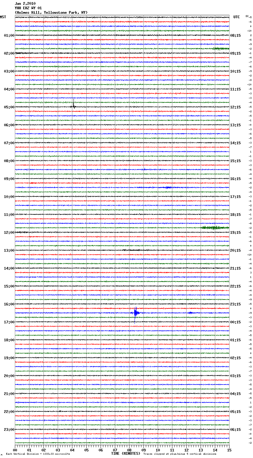Click the '01' minute tick on bottom axis
The image size is (253, 458).
(29, 450)
